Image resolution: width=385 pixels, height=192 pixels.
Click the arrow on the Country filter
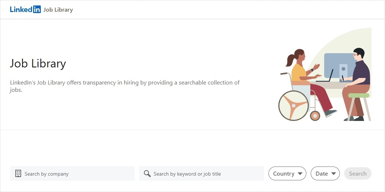(x=300, y=173)
